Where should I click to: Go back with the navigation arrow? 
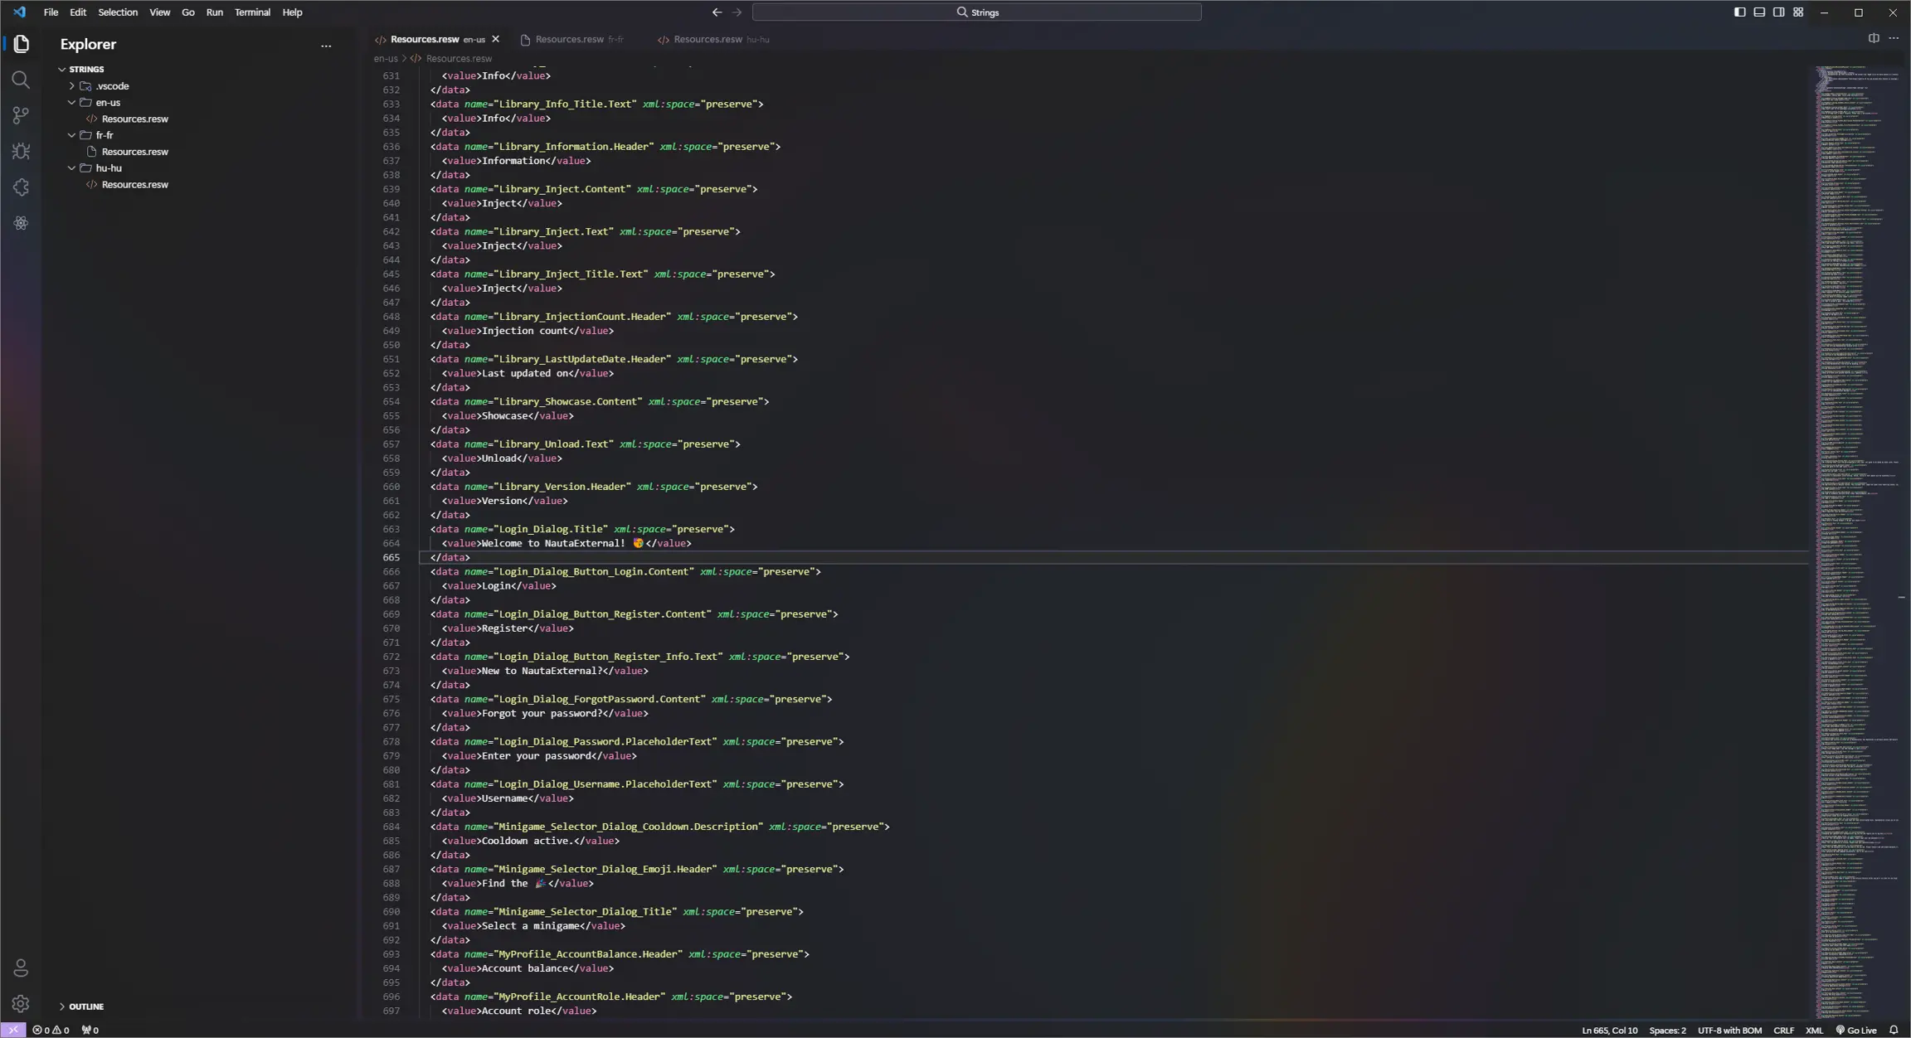point(717,12)
